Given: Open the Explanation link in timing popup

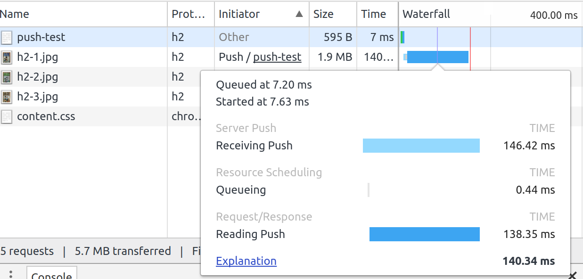Looking at the screenshot, I should click(x=246, y=261).
